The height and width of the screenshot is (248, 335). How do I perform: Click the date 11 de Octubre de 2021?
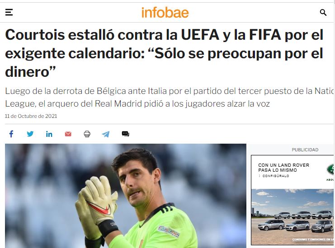tap(31, 116)
